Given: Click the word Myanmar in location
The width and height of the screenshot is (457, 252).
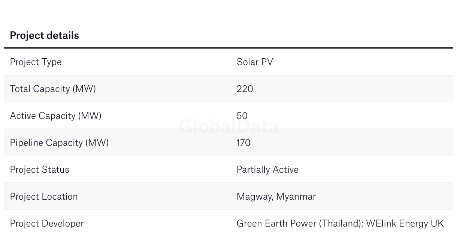Looking at the screenshot, I should tap(296, 197).
